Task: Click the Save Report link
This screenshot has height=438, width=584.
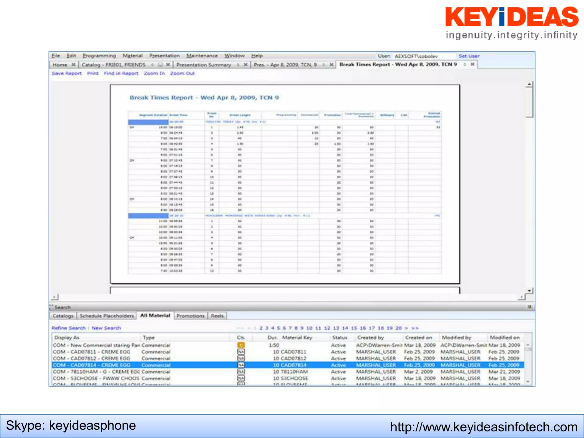Action: (x=67, y=73)
